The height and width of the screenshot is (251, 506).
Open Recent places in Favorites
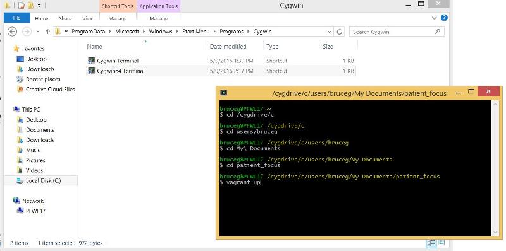[x=43, y=79]
